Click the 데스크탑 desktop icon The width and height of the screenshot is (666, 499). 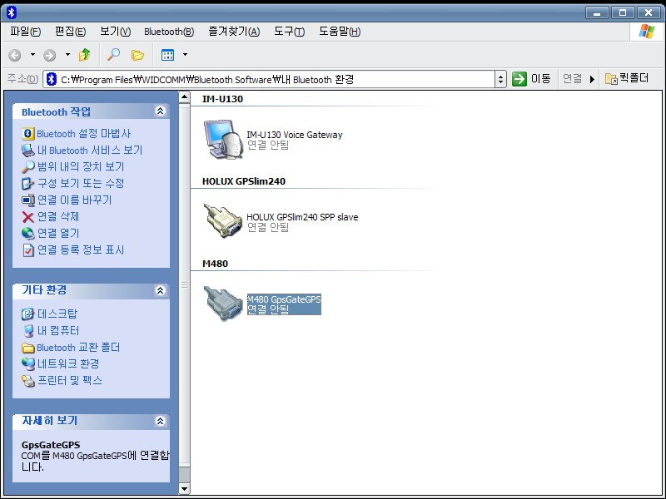pos(27,314)
